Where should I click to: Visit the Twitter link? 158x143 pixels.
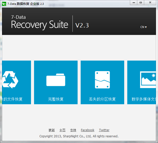(104, 130)
